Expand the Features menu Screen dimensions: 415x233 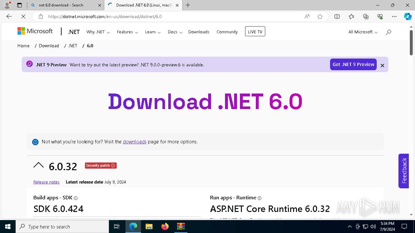(x=127, y=32)
